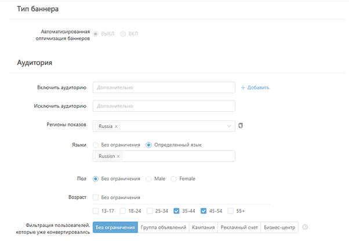This screenshot has width=349, height=242.
Task: Select Male gender option
Action: point(148,179)
